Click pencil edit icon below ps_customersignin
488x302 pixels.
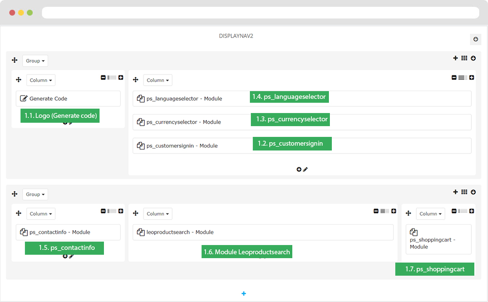[x=305, y=170]
